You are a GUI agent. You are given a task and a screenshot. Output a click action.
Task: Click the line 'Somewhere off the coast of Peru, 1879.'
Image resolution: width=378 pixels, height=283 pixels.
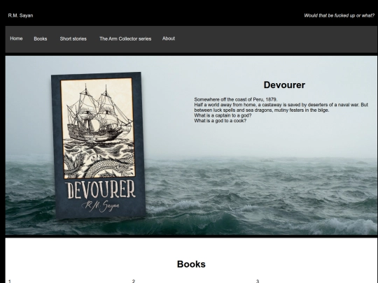pyautogui.click(x=236, y=99)
